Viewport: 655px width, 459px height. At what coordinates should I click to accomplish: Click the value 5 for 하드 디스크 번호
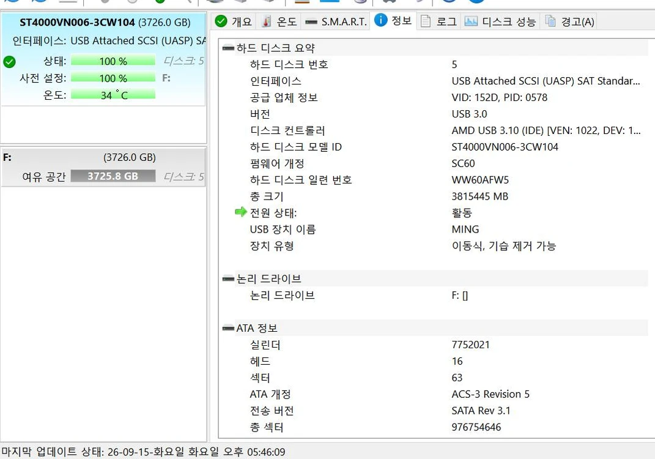point(454,64)
